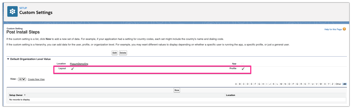Image resolution: width=352 pixels, height=109 pixels.
Task: Click the Profile checkmark value
Action: point(243,69)
